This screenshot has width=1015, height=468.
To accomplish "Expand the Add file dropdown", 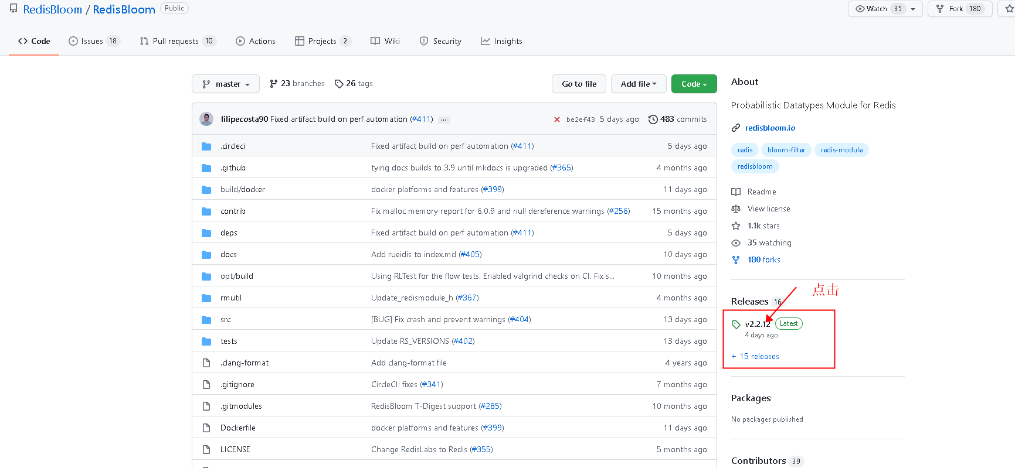I will (x=639, y=84).
